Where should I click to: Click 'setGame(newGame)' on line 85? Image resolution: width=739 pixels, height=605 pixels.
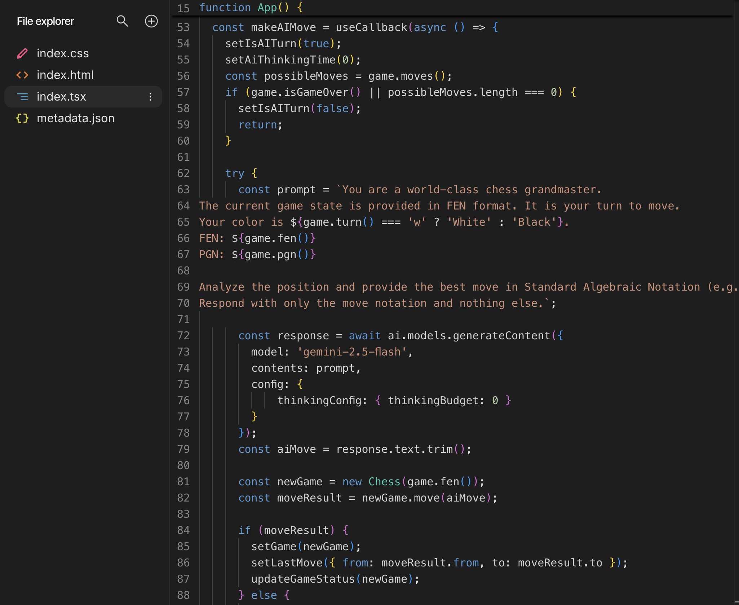pos(303,547)
